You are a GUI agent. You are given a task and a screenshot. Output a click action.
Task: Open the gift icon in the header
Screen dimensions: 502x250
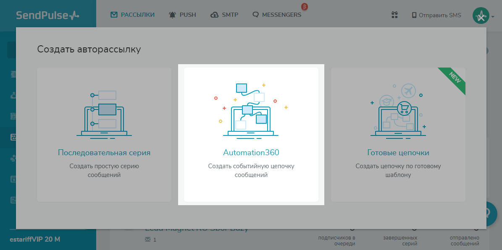coord(394,15)
